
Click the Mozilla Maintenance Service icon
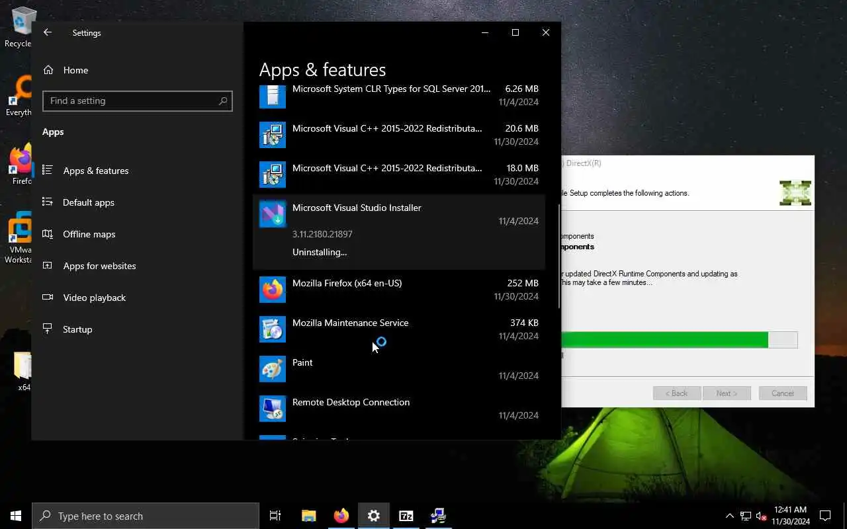tap(273, 329)
